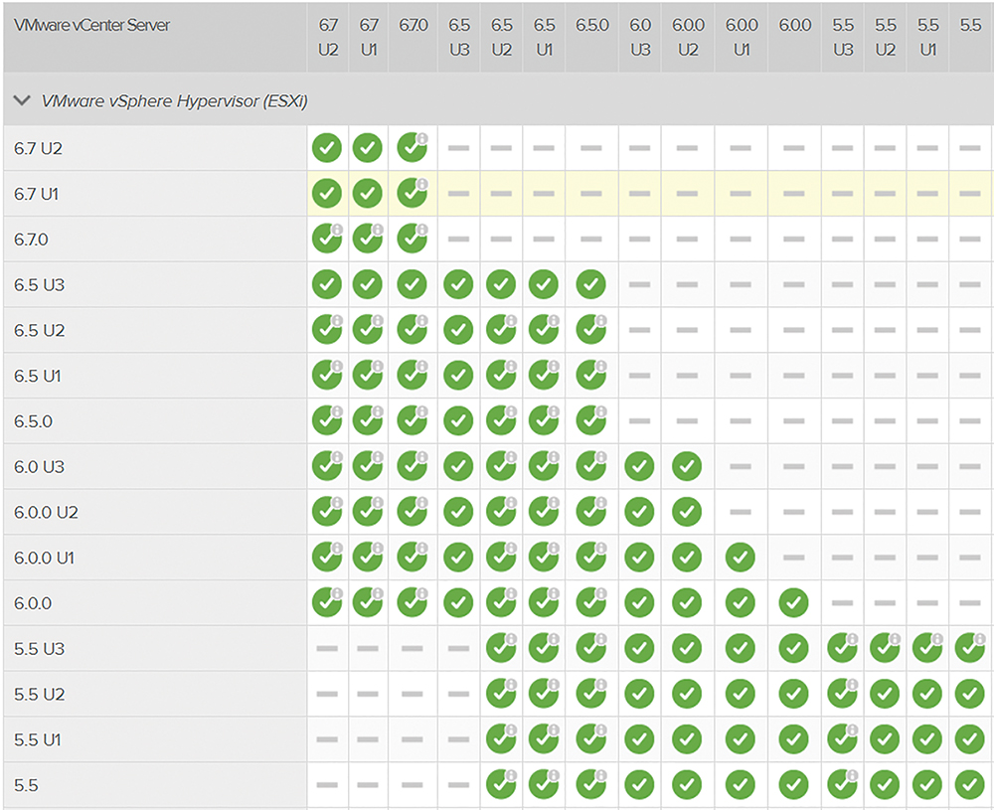994x810 pixels.
Task: Select the ESXi 5.5 row label
Action: coord(26,786)
